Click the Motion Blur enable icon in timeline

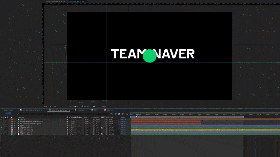pyautogui.click(x=123, y=114)
